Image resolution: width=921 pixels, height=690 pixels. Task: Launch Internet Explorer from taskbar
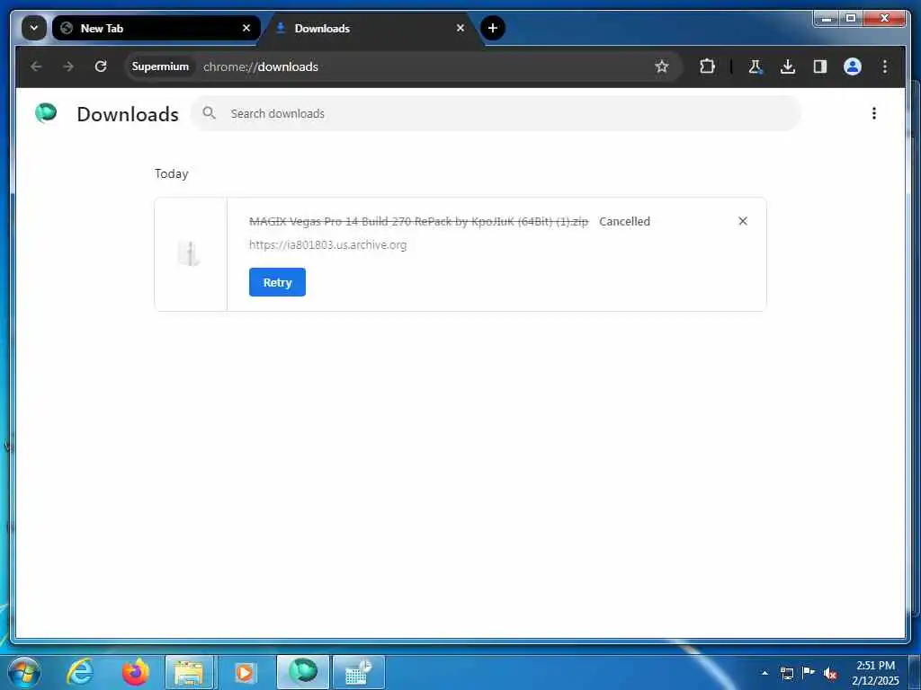pos(80,672)
